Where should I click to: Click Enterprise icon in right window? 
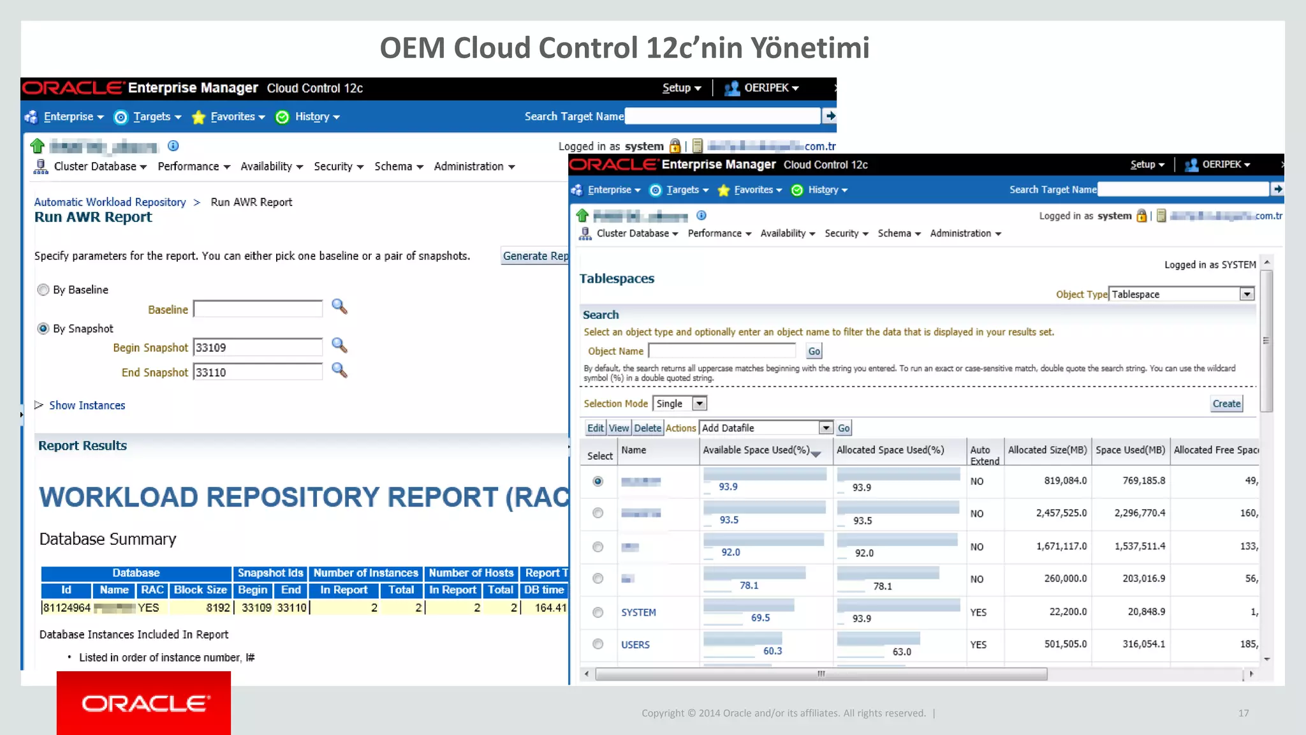577,190
